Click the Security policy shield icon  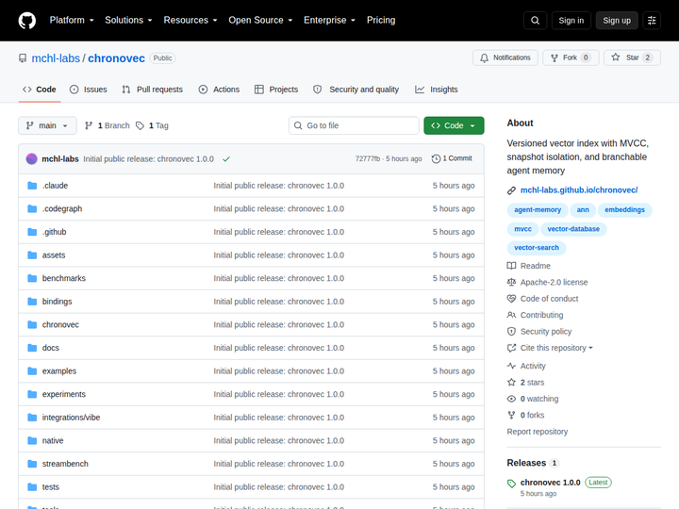[x=511, y=332]
